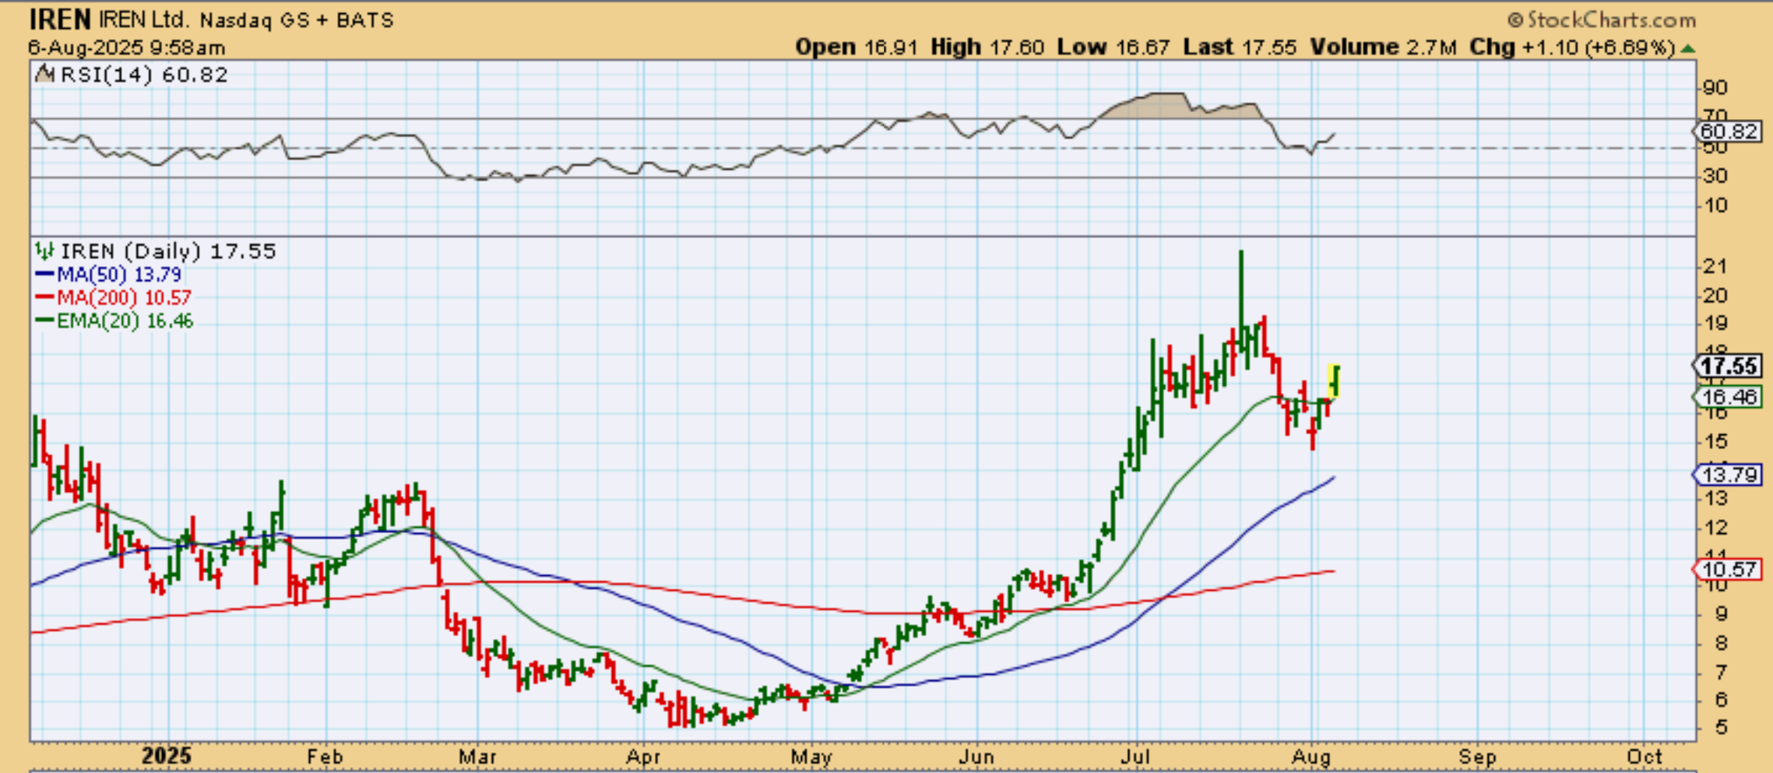Select the blue MA(50) legend color dash
The image size is (1773, 773).
tap(44, 275)
